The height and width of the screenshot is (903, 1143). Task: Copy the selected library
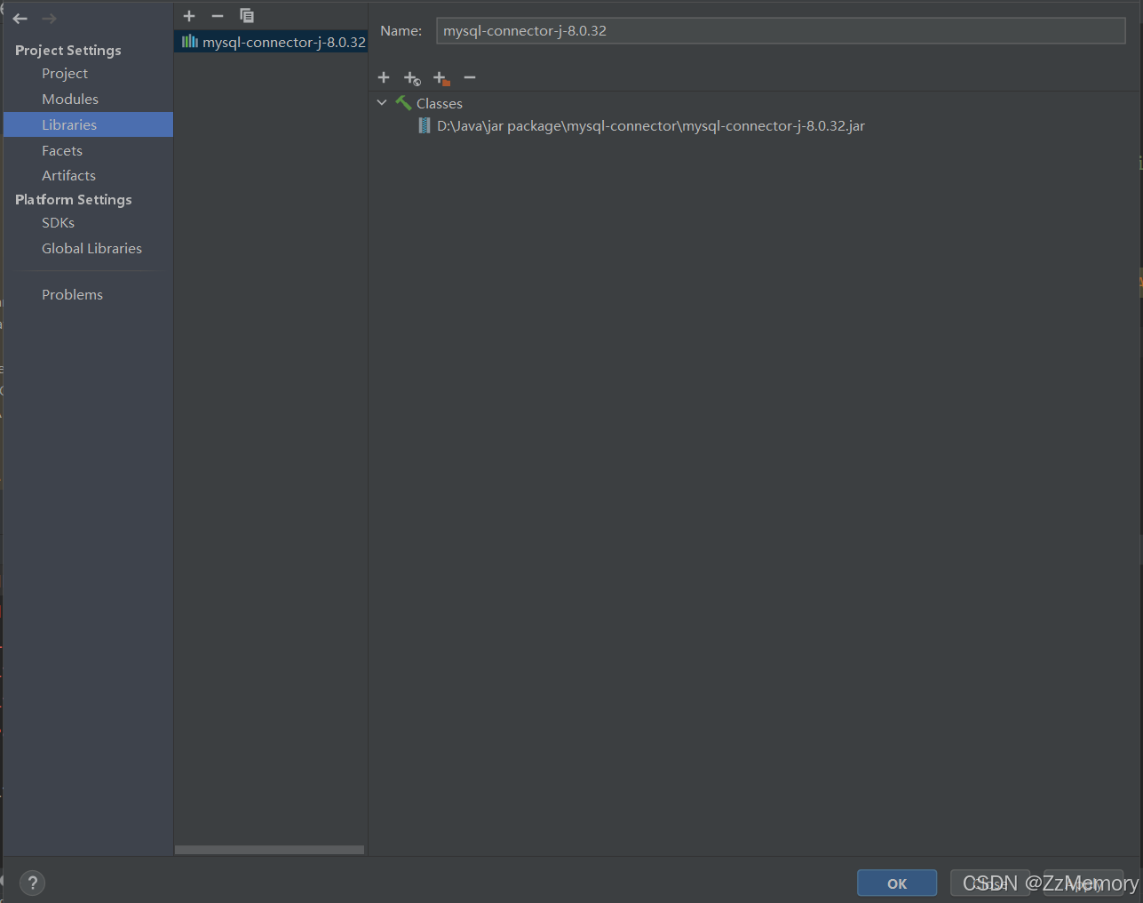coord(247,16)
